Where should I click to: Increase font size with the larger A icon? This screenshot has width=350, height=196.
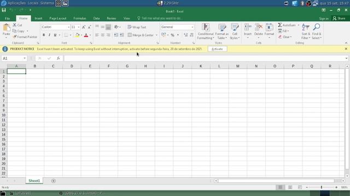tap(84, 27)
